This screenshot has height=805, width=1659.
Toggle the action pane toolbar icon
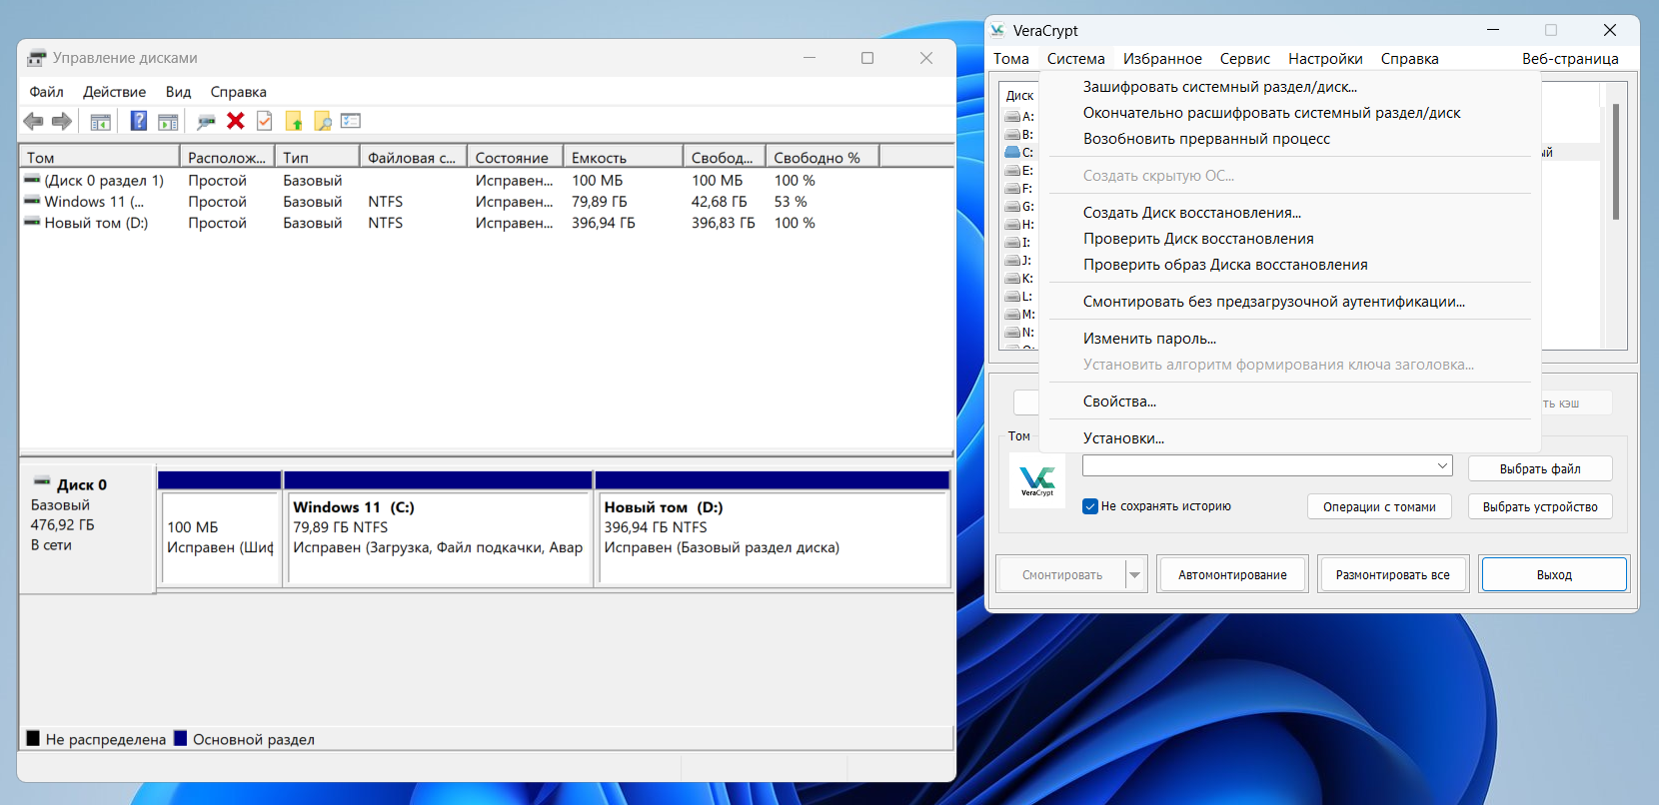[x=168, y=121]
